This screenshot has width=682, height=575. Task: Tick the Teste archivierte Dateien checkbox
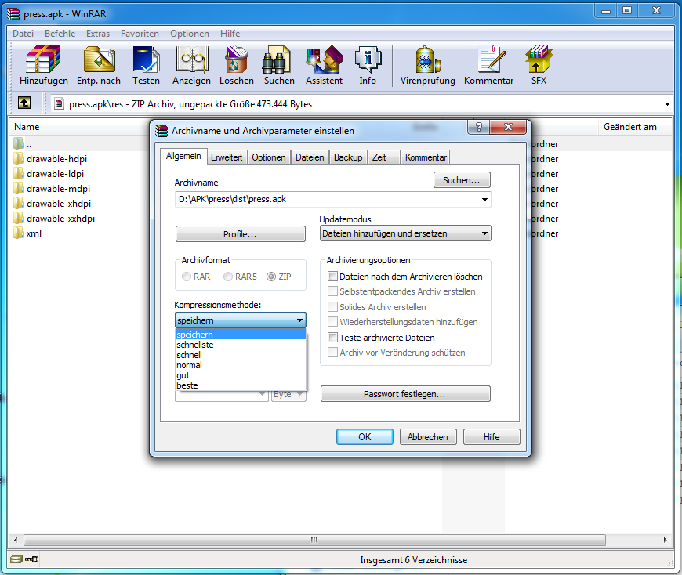click(333, 338)
